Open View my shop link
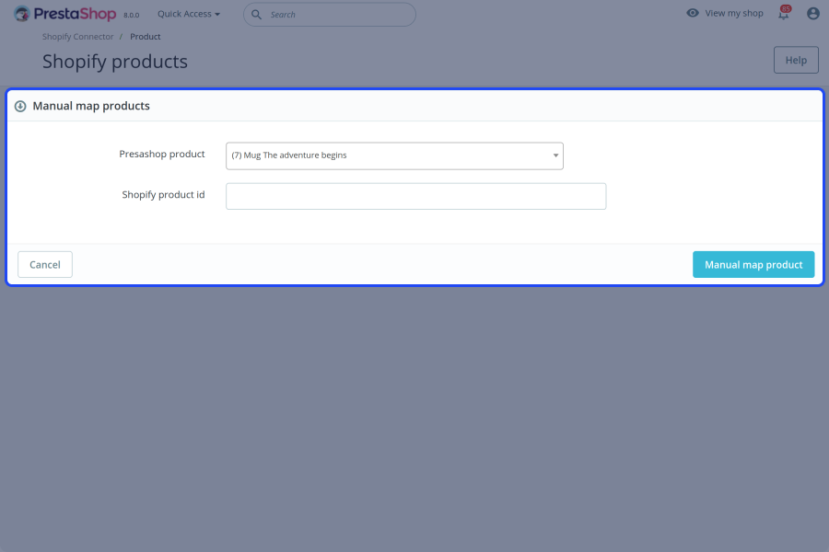Viewport: 829px width, 552px height. click(734, 13)
